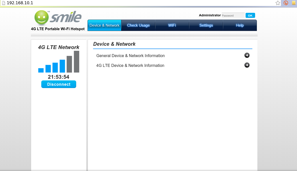Open the Help tab
The height and width of the screenshot is (171, 297).
240,25
